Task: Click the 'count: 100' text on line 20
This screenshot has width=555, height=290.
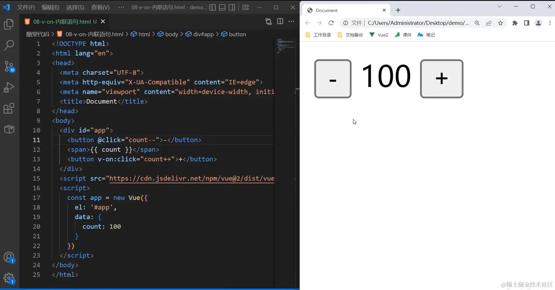Action: point(102,226)
